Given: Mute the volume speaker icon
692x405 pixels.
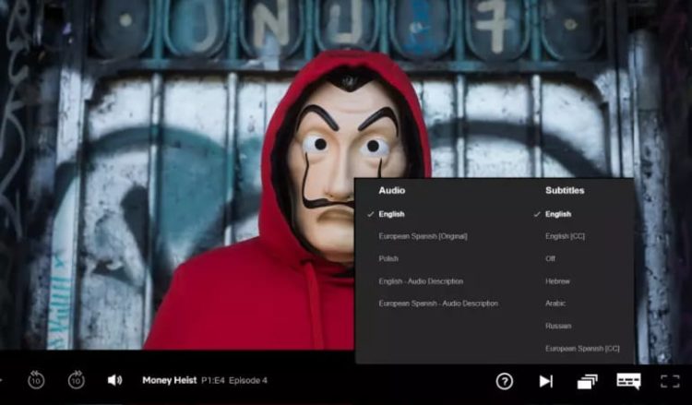Looking at the screenshot, I should pos(114,380).
